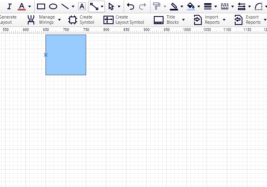Click the line dash style icon
This screenshot has width=267, height=187.
tap(225, 6)
